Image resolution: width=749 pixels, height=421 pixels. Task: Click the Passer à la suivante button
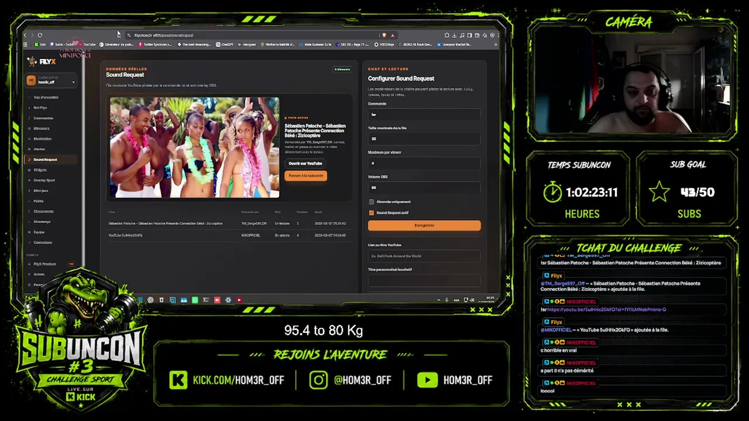(x=305, y=175)
